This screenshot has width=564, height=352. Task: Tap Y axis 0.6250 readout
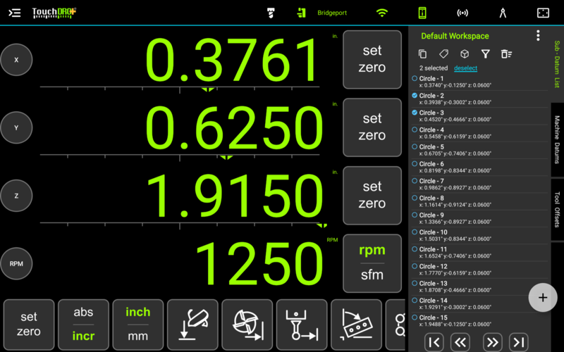235,128
